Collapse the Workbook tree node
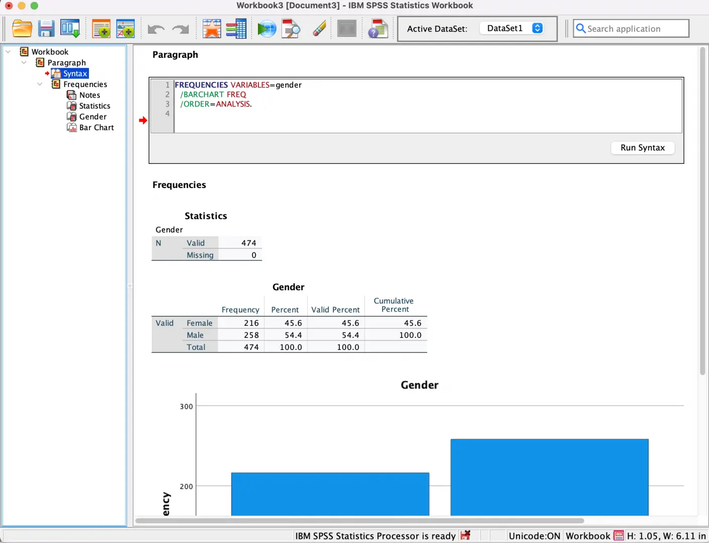The width and height of the screenshot is (709, 543). click(8, 51)
